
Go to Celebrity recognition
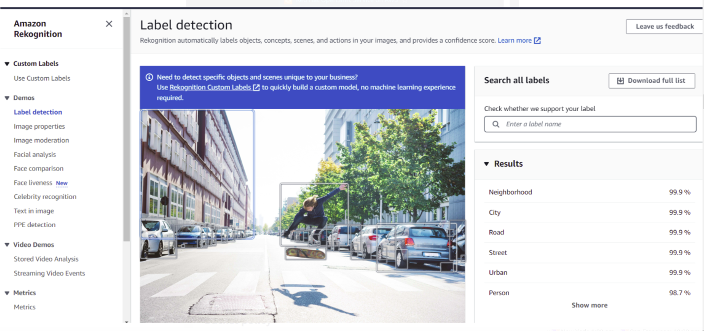pos(45,197)
